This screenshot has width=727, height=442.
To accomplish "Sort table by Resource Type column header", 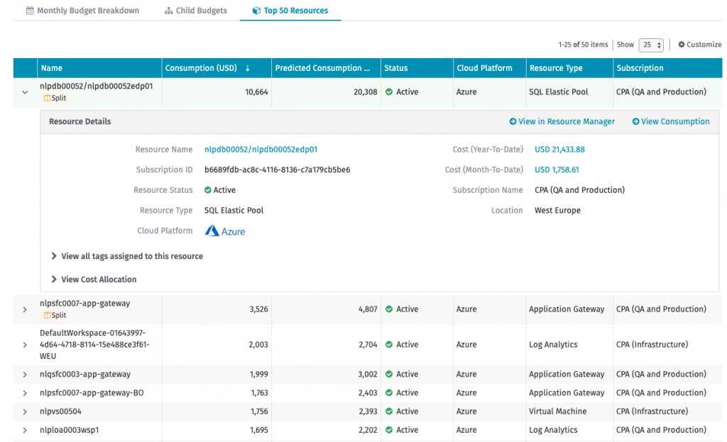I will click(x=555, y=68).
